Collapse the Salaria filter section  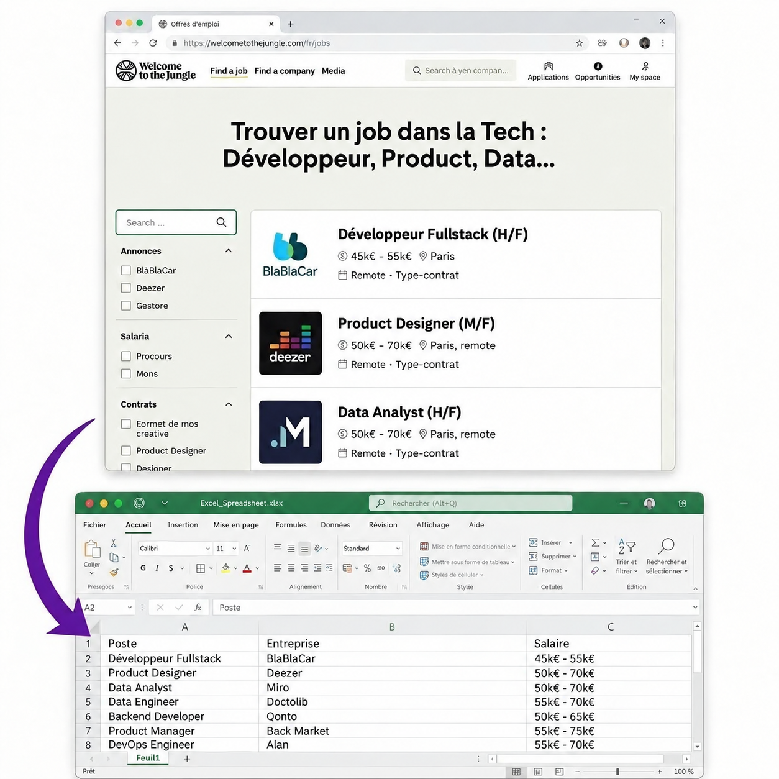click(229, 336)
